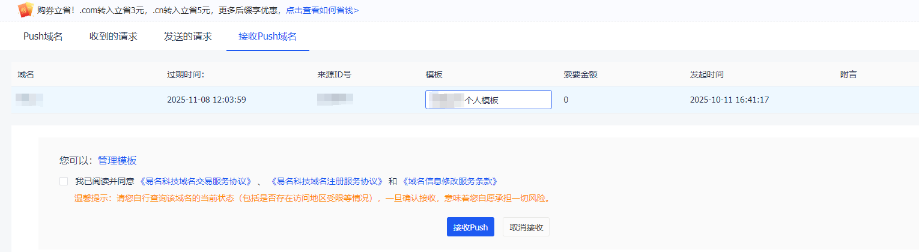This screenshot has height=252, width=919.
Task: Select the 接收Push域名 tab
Action: point(268,36)
